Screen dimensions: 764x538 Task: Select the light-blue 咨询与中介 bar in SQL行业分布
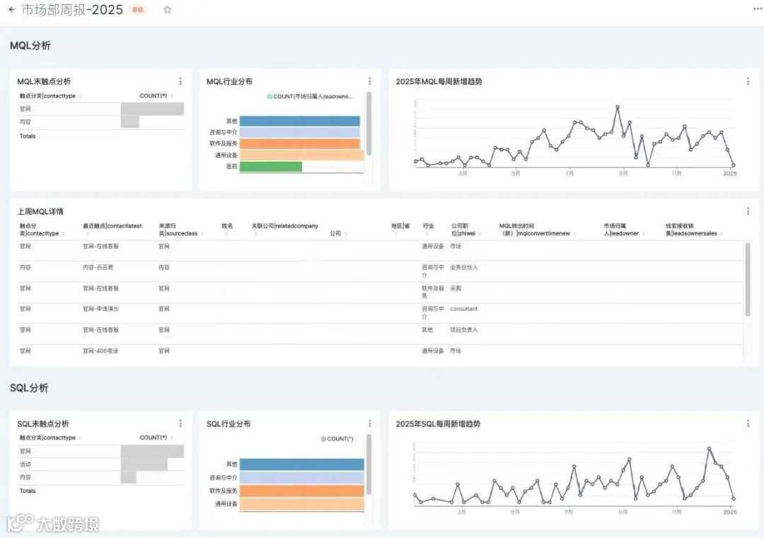click(x=301, y=478)
